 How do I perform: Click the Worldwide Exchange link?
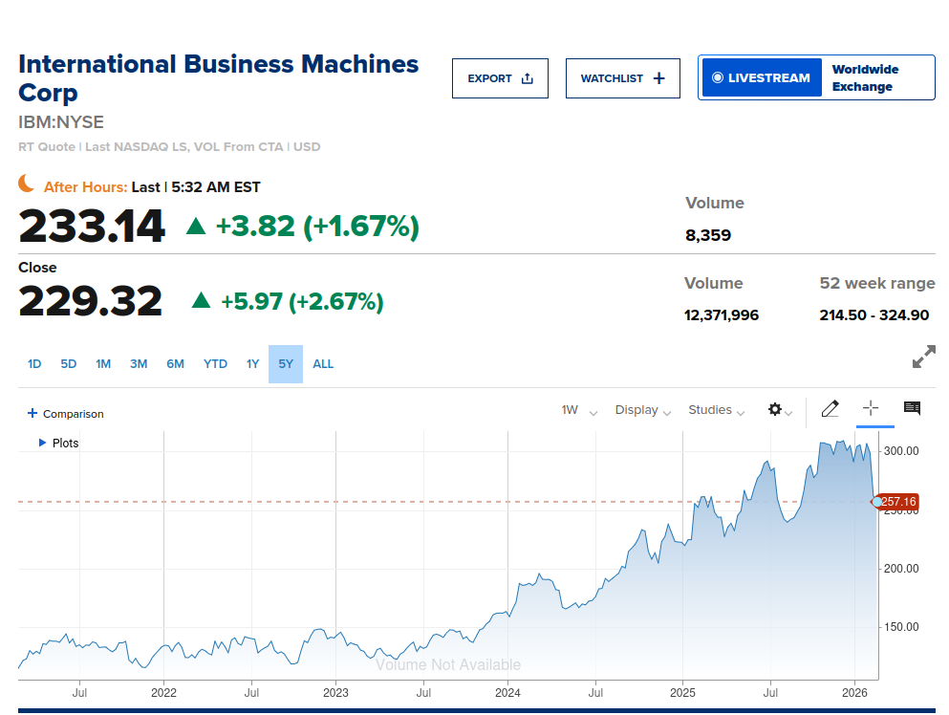point(866,78)
